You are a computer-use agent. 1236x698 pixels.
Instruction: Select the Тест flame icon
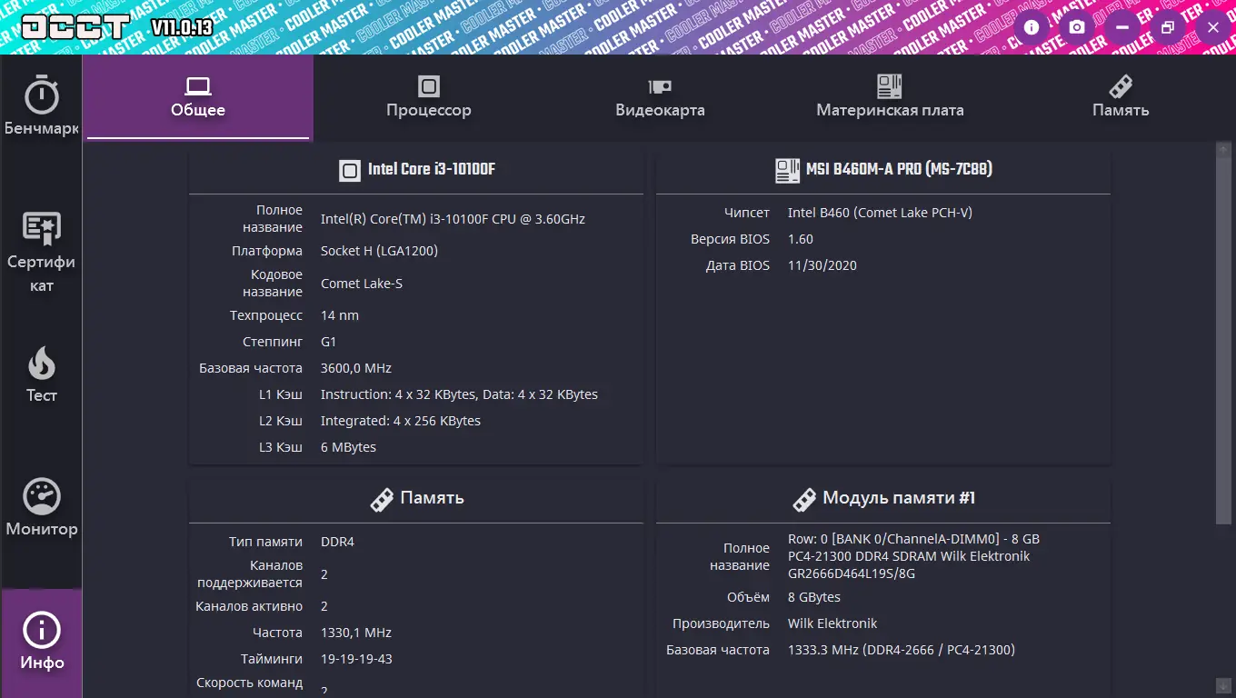(42, 365)
